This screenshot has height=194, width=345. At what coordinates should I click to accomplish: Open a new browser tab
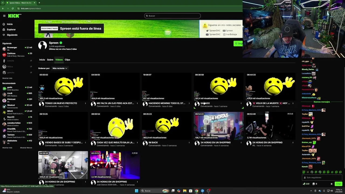(x=39, y=3)
